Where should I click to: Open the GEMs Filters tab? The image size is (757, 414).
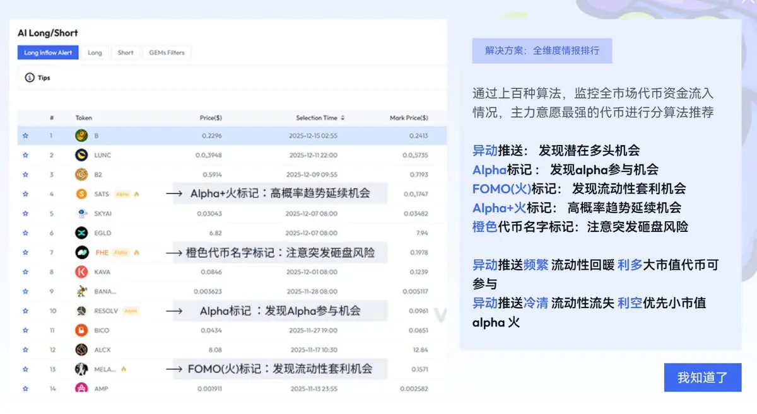point(167,53)
